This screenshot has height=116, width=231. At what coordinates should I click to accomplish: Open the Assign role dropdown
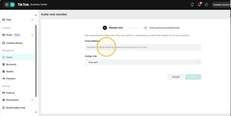tap(143, 62)
